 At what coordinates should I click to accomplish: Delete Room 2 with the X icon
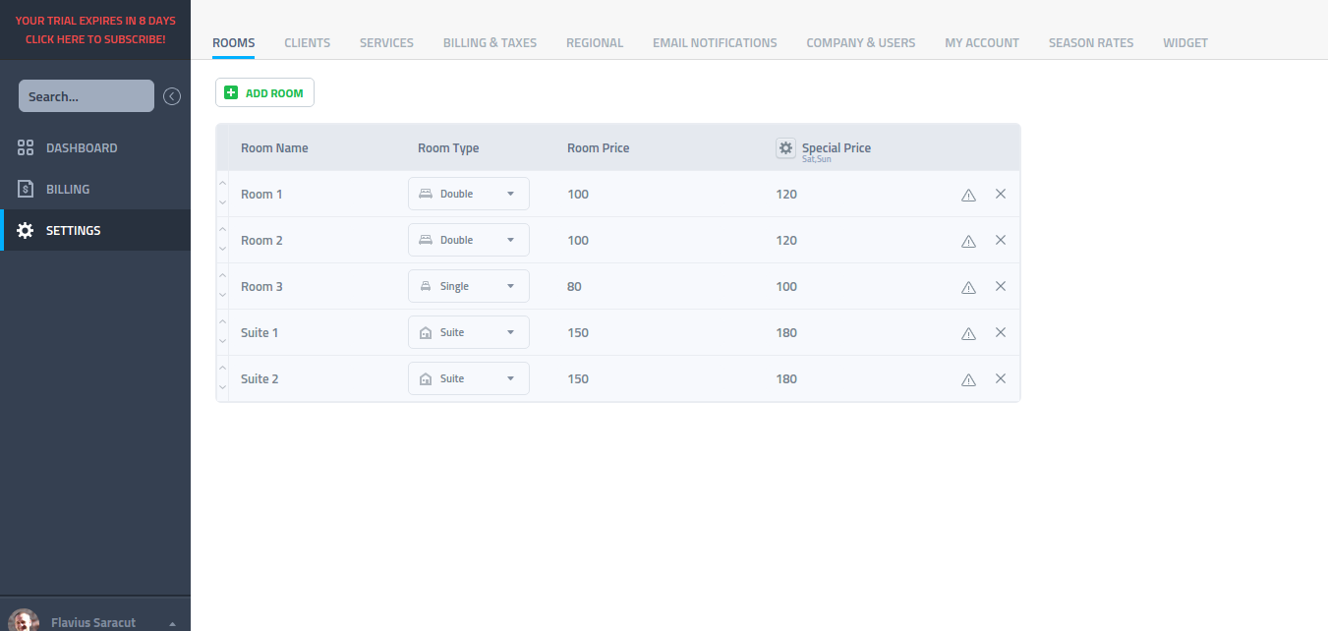pos(1001,240)
